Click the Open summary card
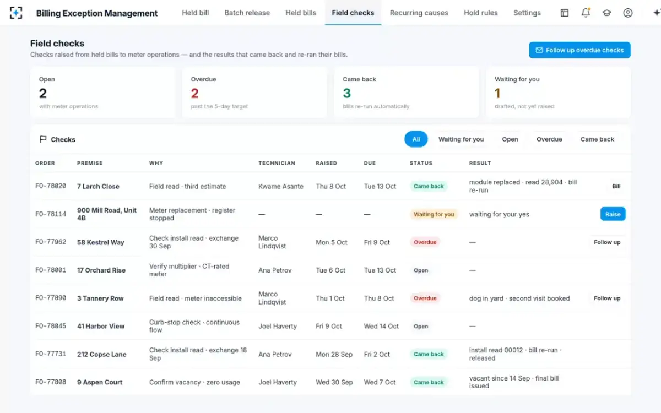 click(102, 92)
